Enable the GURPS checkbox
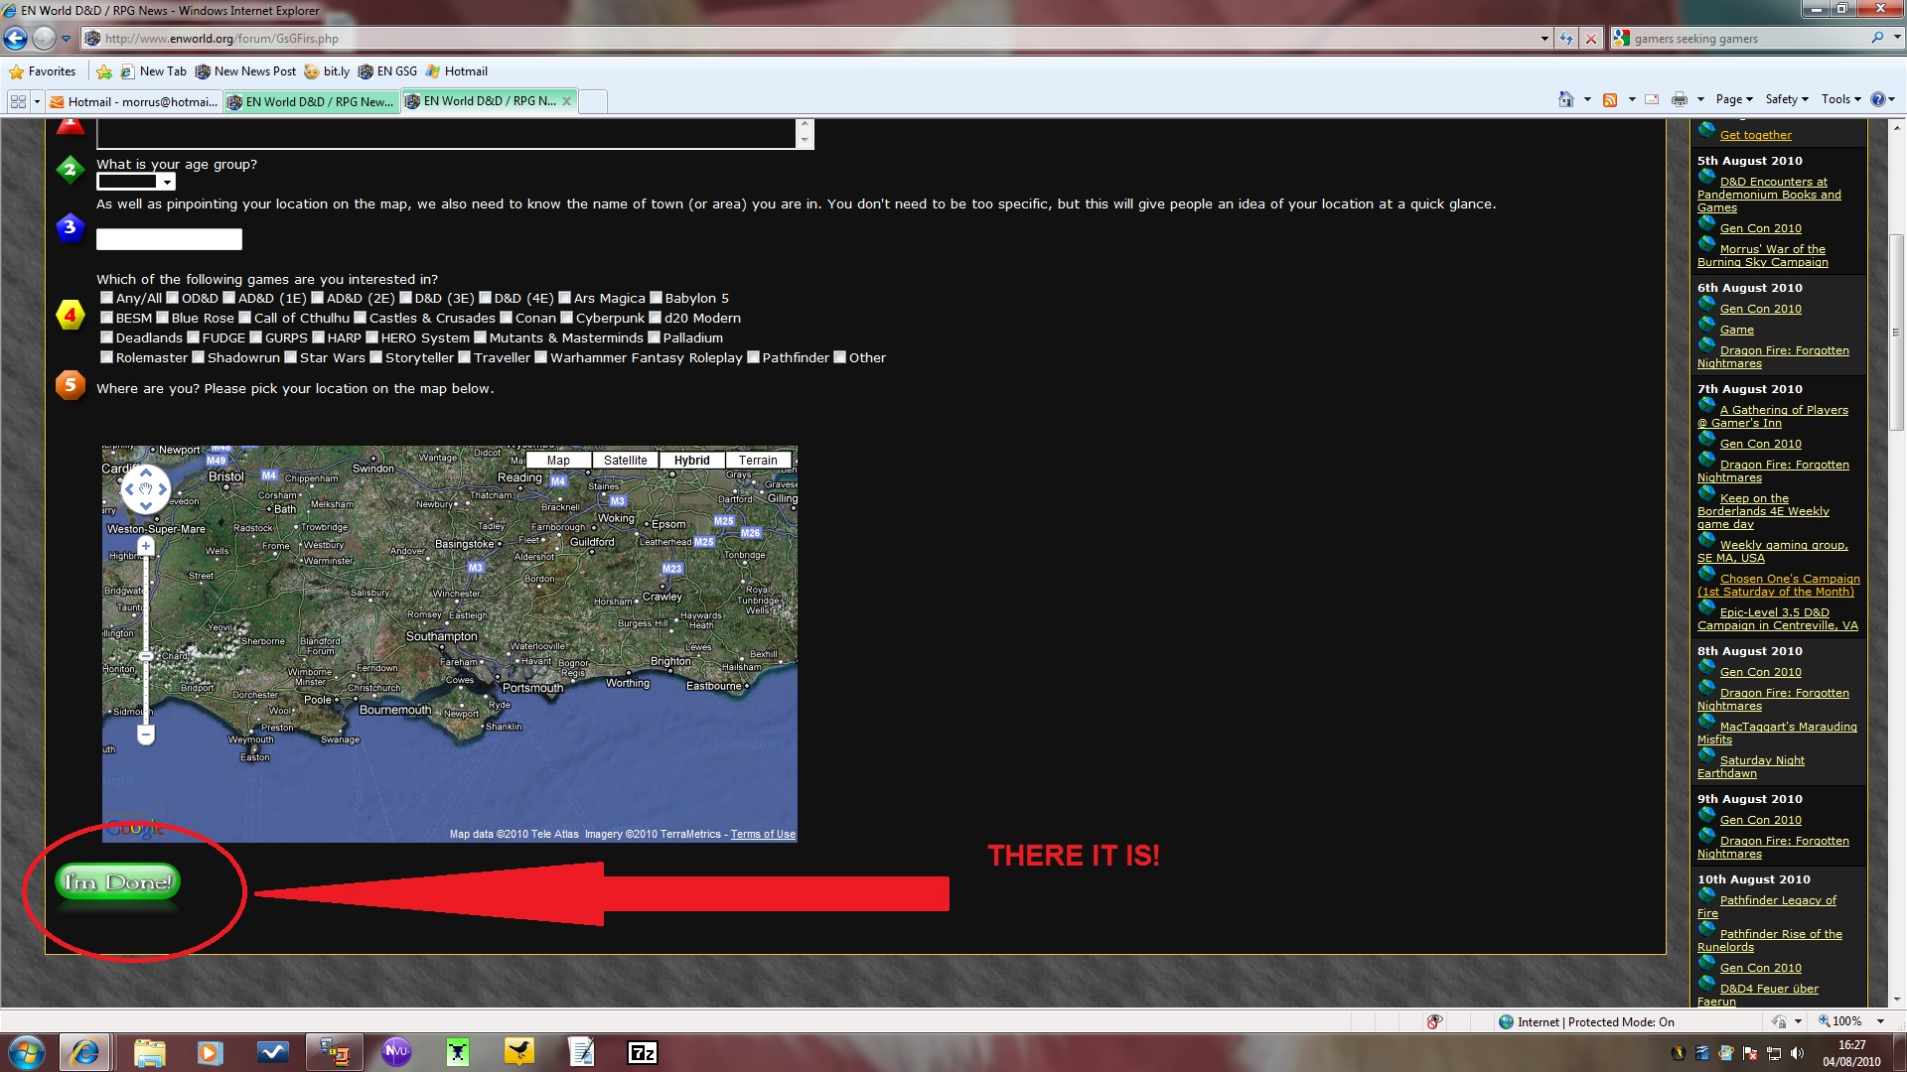1907x1072 pixels. [x=255, y=337]
